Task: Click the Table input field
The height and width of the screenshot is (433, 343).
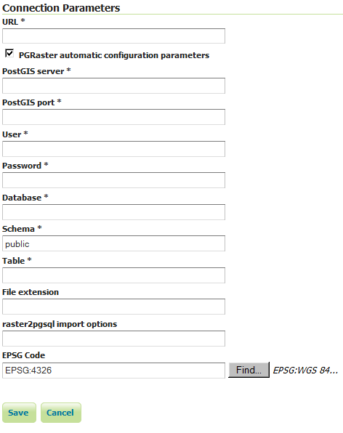Action: coord(114,275)
